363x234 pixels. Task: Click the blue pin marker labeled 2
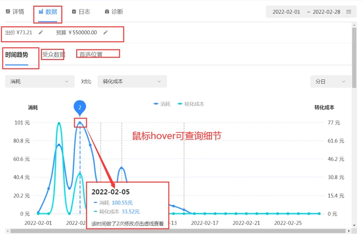[x=80, y=107]
